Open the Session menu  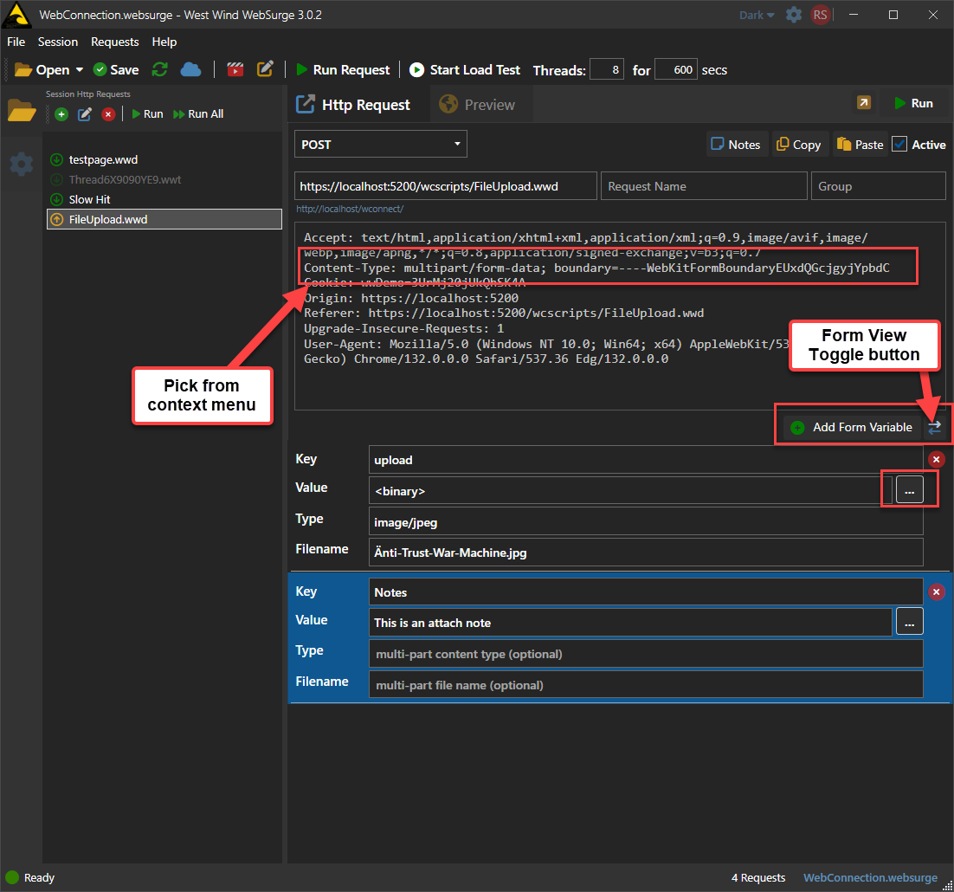tap(58, 42)
